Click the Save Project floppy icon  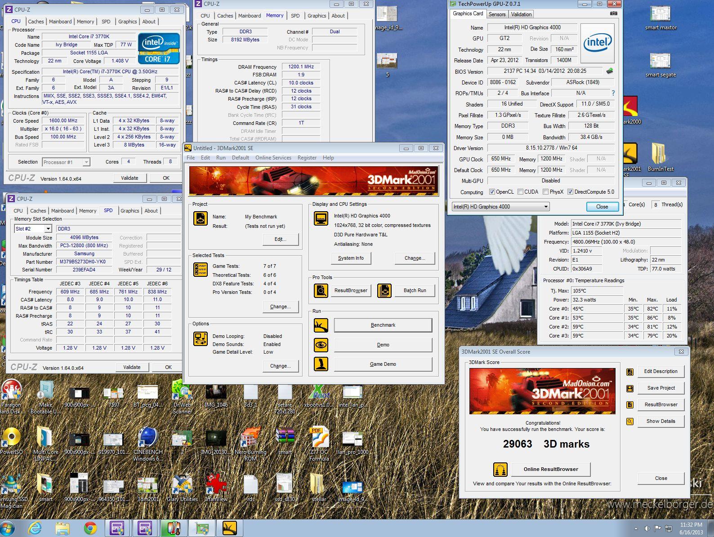click(x=630, y=388)
